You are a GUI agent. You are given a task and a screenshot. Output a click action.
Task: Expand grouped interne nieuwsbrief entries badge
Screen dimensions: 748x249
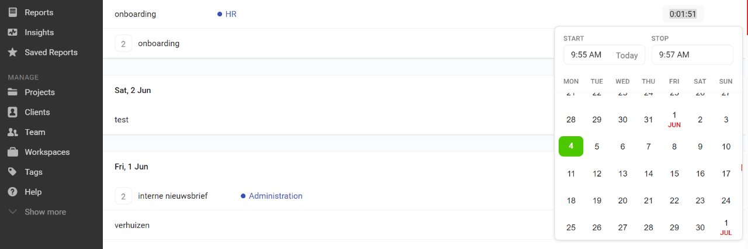[123, 196]
